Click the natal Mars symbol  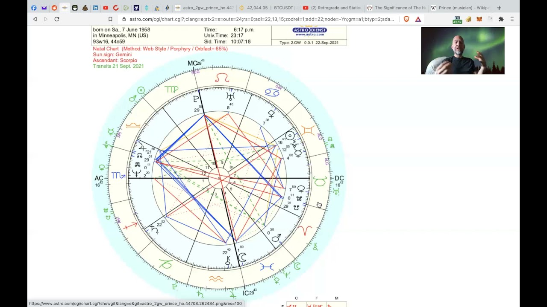[x=276, y=238]
